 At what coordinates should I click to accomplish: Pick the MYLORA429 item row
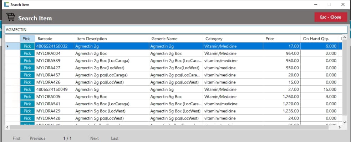27,111
